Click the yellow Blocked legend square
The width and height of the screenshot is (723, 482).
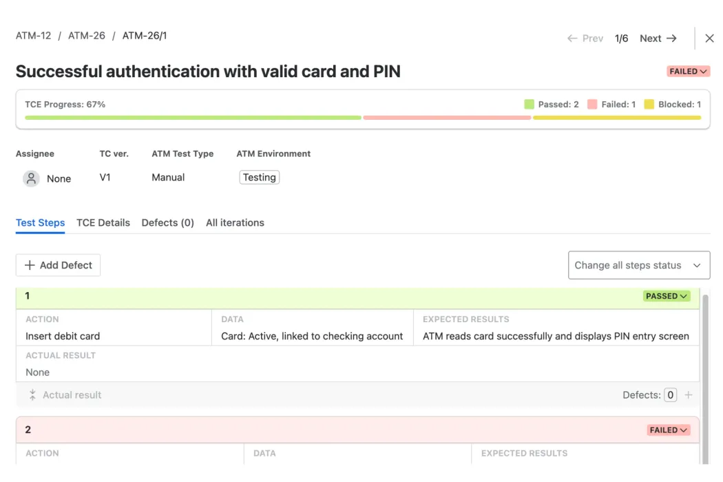tap(649, 105)
